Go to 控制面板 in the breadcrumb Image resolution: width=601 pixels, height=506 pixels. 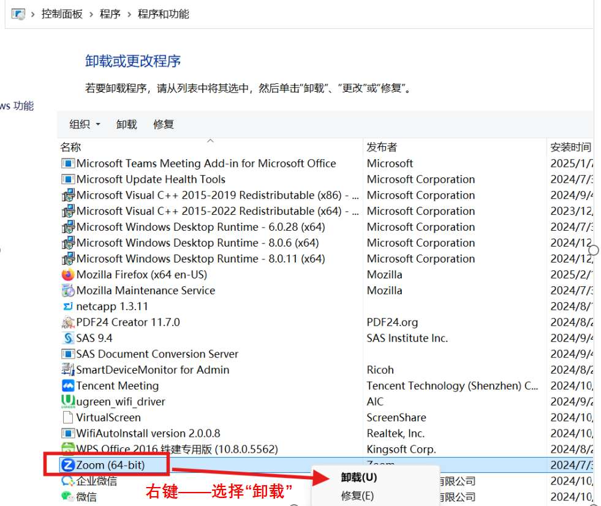[62, 14]
